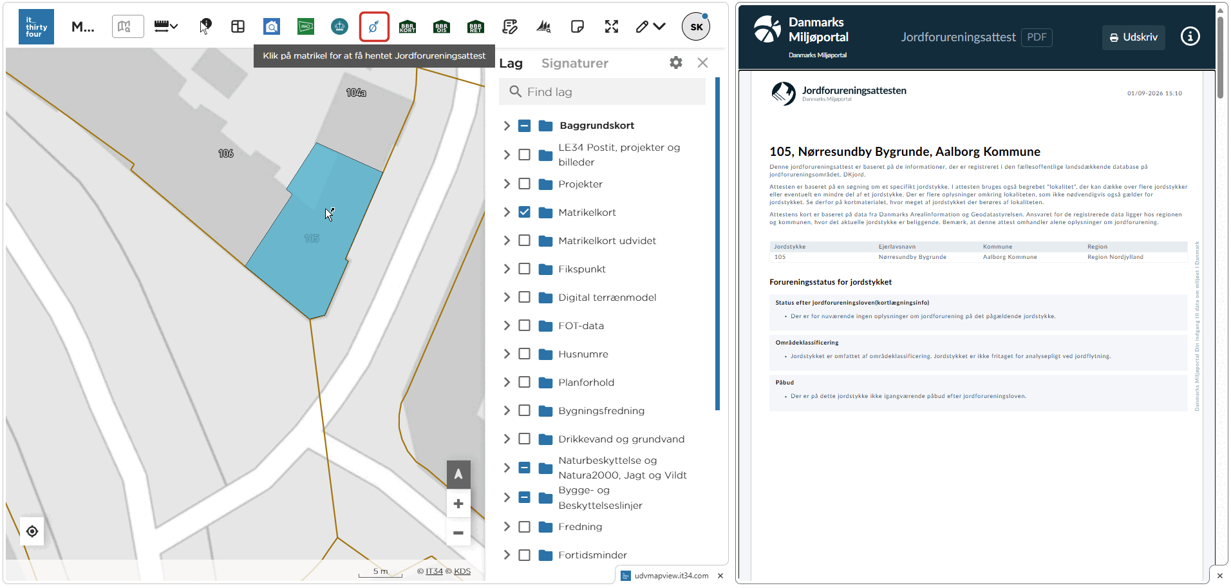Click the round crown emblem icon

(x=339, y=26)
